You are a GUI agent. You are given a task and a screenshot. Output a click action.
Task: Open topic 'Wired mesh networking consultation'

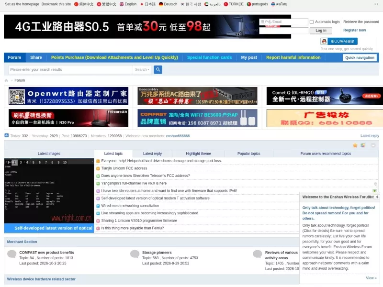click(x=130, y=206)
